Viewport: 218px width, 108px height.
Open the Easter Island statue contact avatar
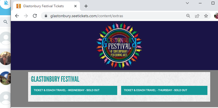point(6,78)
